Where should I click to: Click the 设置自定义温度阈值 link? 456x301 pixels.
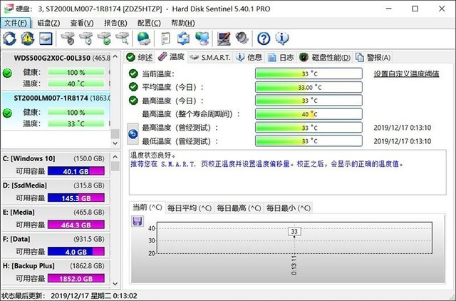406,74
